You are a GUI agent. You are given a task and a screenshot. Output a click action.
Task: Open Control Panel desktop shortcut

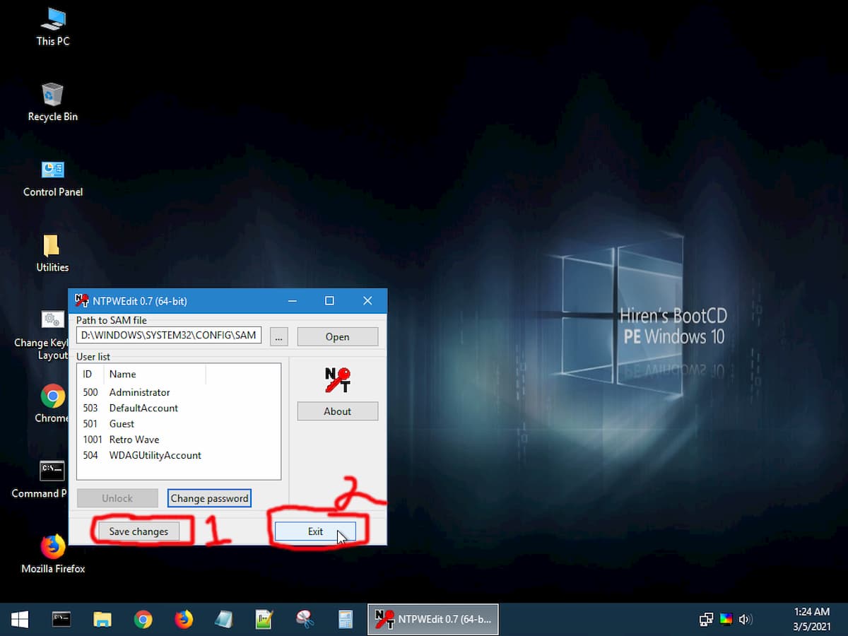coord(53,177)
